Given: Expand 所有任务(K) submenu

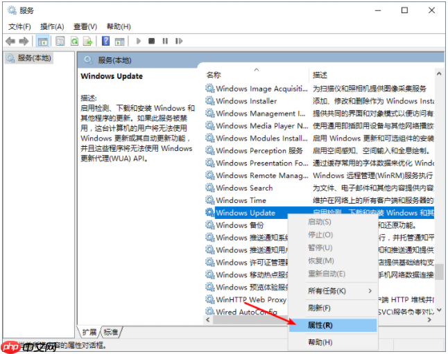Looking at the screenshot, I should coord(333,291).
